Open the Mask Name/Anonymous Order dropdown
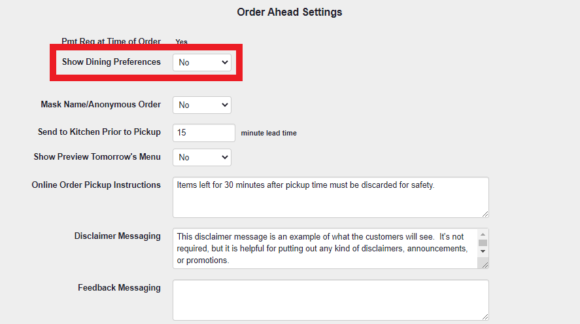The width and height of the screenshot is (580, 324). [201, 105]
